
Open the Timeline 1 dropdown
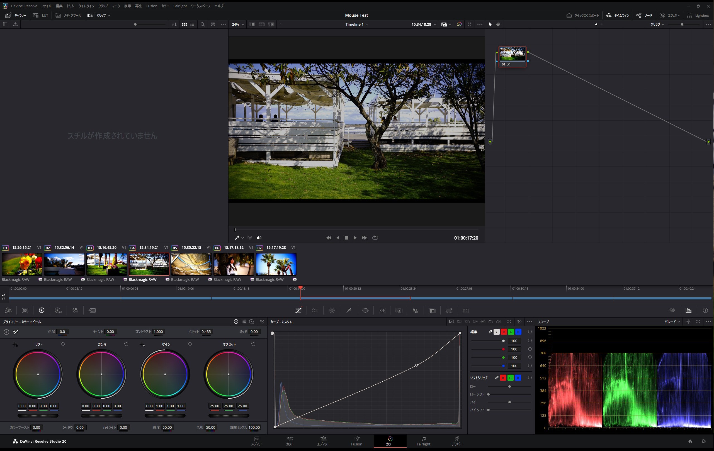356,24
